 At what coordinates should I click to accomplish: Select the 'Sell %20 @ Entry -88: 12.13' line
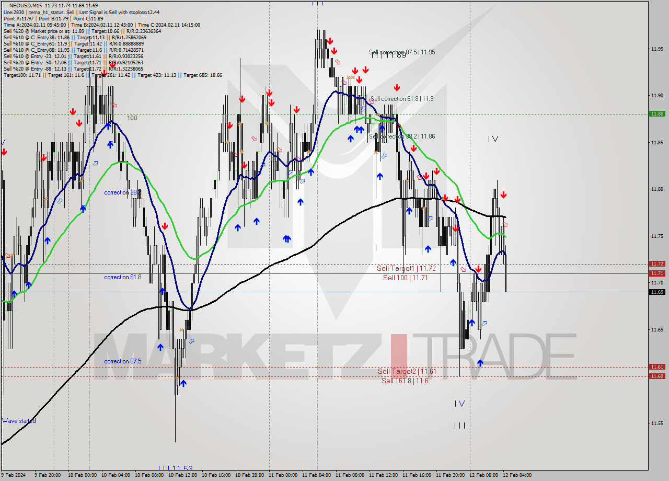tap(73, 68)
